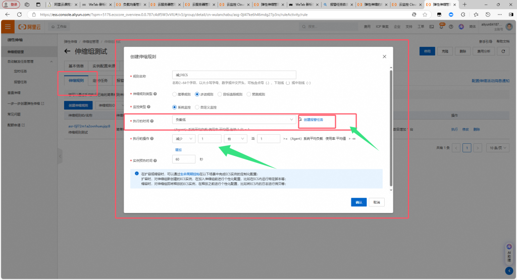Click the browser page reload icon

20,15
